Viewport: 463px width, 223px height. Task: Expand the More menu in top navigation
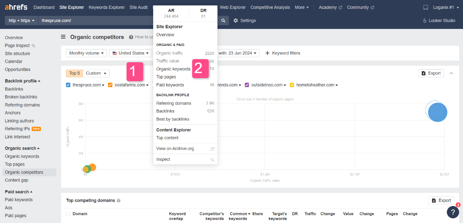click(301, 7)
